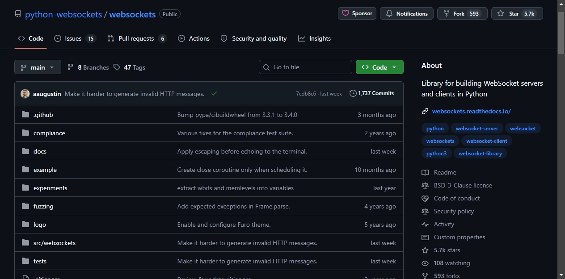565x279 pixels.
Task: Open the example folder
Action: coord(45,170)
